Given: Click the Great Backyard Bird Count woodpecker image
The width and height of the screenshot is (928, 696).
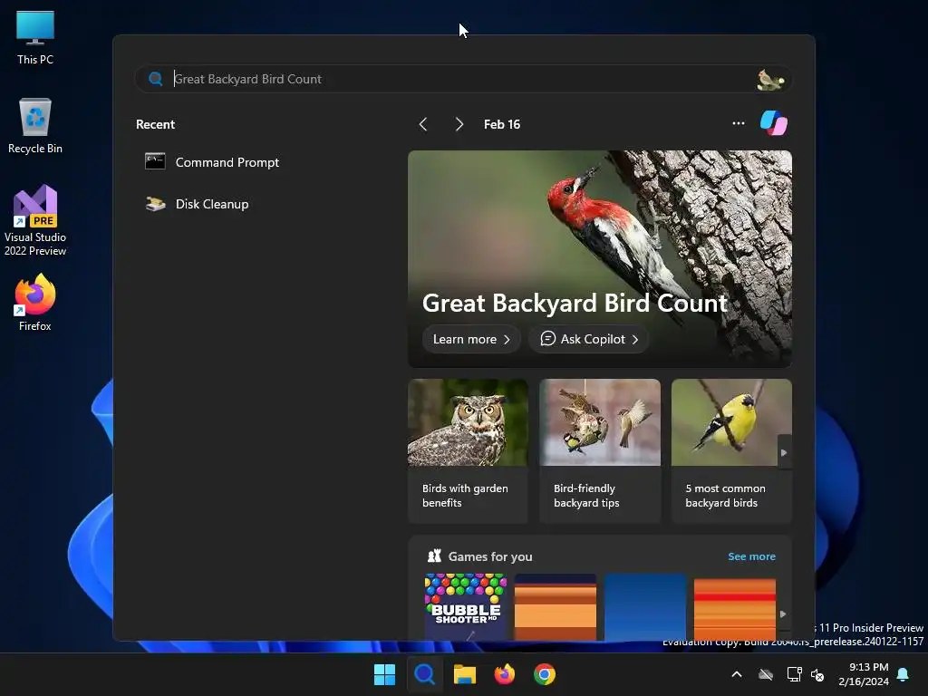Looking at the screenshot, I should [600, 259].
